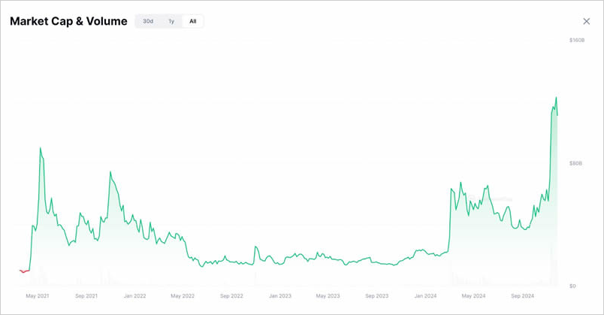Click the Sep 2023 date label
Viewport: 604px width, 315px height.
376,296
